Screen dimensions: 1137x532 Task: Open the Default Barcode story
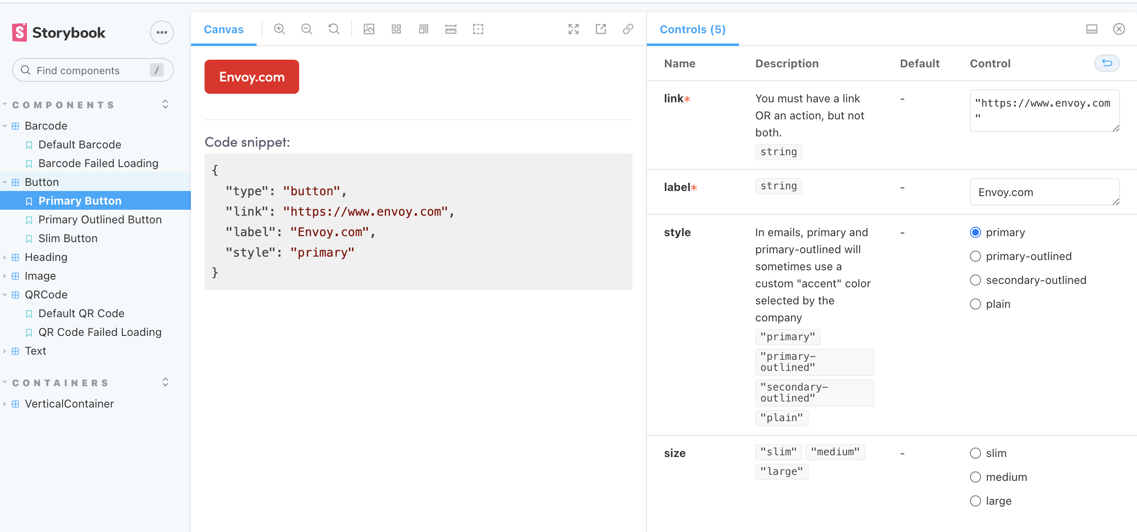tap(80, 145)
